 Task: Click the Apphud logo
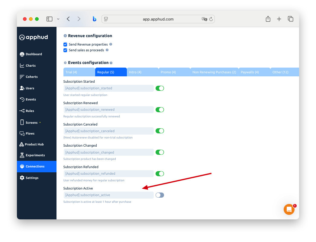[x=34, y=37]
